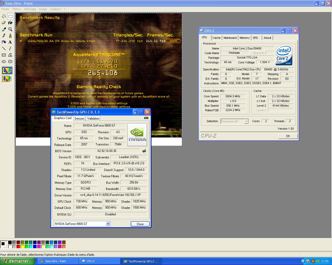Select the Pencil tool
This screenshot has width=332, height=265.
click(4, 36)
